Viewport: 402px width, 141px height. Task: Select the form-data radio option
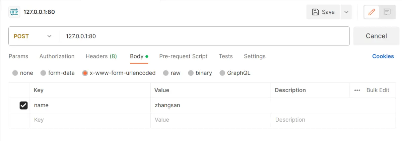43,73
